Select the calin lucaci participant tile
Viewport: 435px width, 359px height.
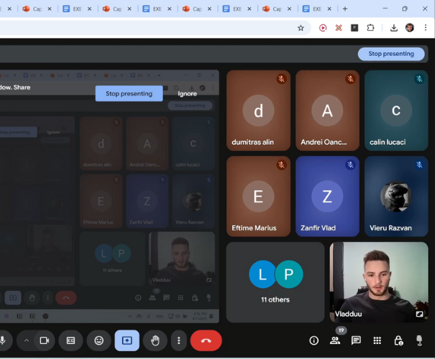click(396, 111)
